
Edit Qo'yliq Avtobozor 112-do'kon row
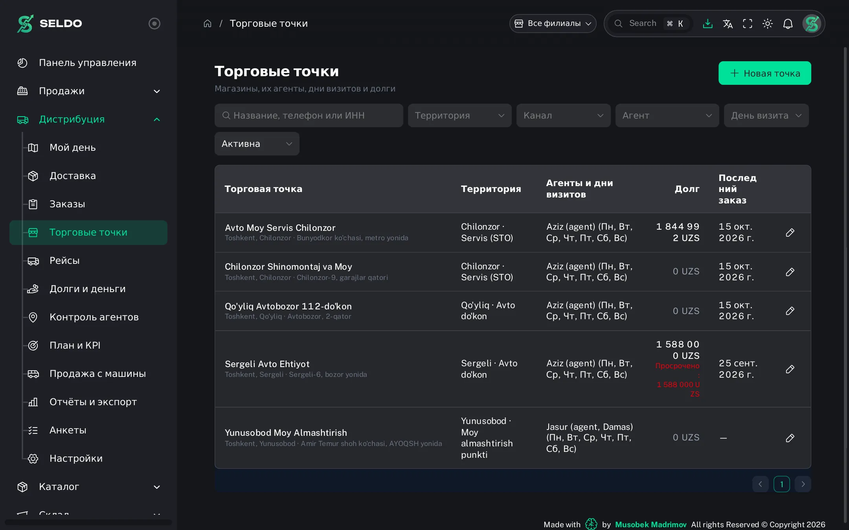click(790, 311)
